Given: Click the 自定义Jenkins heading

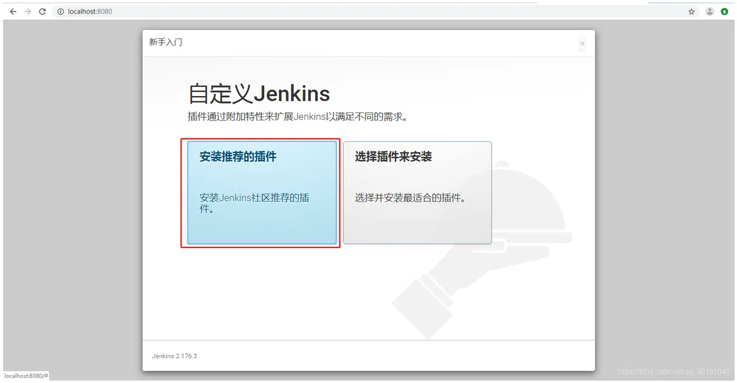Looking at the screenshot, I should point(259,94).
